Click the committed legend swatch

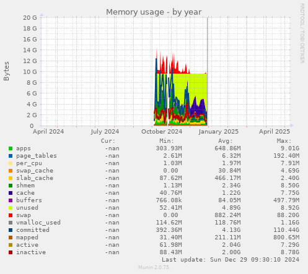pos(11,230)
